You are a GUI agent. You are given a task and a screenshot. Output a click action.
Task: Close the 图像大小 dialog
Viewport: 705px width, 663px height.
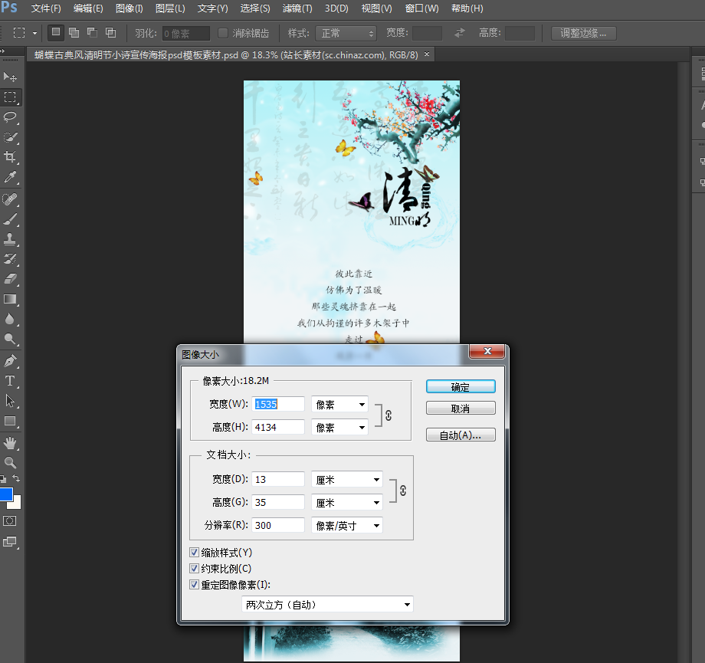[x=487, y=351]
